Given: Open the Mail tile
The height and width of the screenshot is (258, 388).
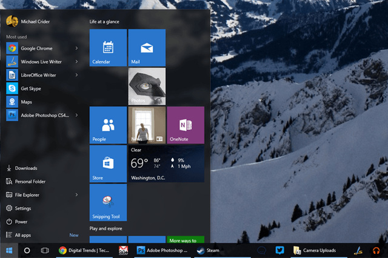Looking at the screenshot, I should point(147,48).
